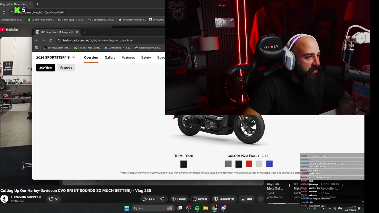The width and height of the screenshot is (379, 213).
Task: Open Ray-Ban Meta 3rd recommended video
Action: (x=275, y=186)
